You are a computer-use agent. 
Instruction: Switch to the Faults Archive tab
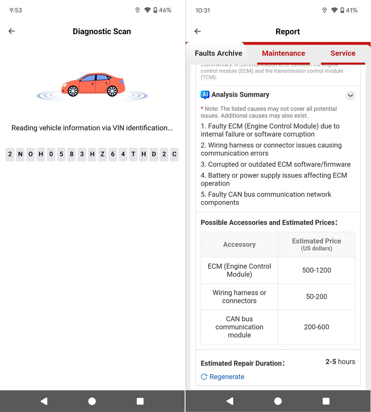click(218, 53)
